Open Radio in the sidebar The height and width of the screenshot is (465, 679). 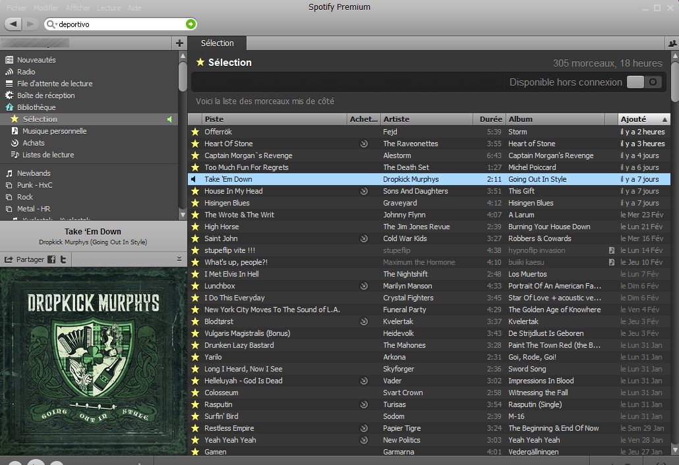coord(26,72)
